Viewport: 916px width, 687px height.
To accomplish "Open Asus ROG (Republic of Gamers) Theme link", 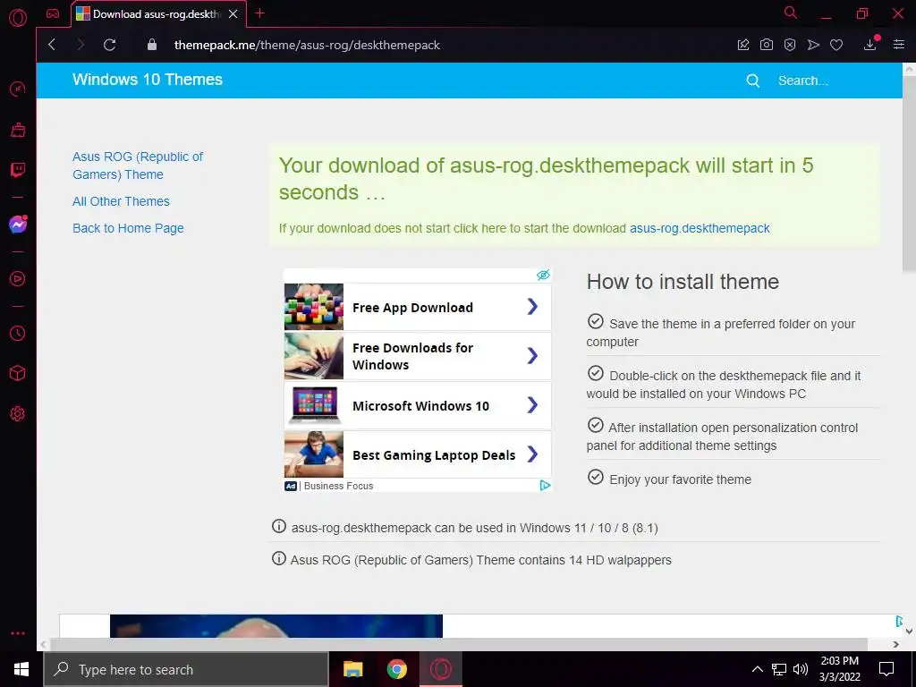I will pos(138,165).
